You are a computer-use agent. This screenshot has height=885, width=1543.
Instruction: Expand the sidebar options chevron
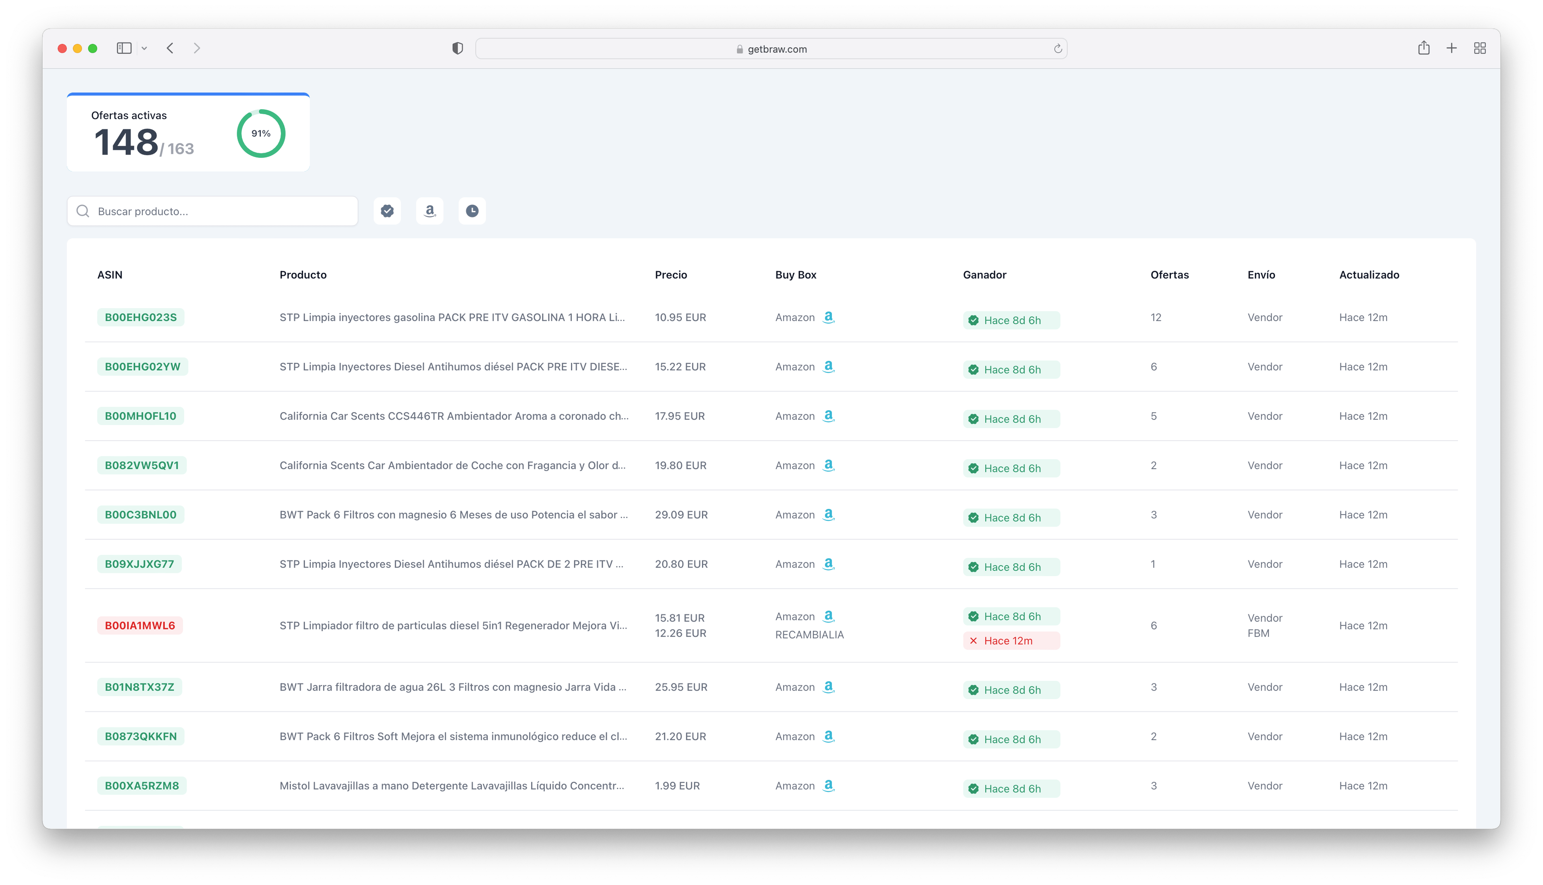click(145, 48)
